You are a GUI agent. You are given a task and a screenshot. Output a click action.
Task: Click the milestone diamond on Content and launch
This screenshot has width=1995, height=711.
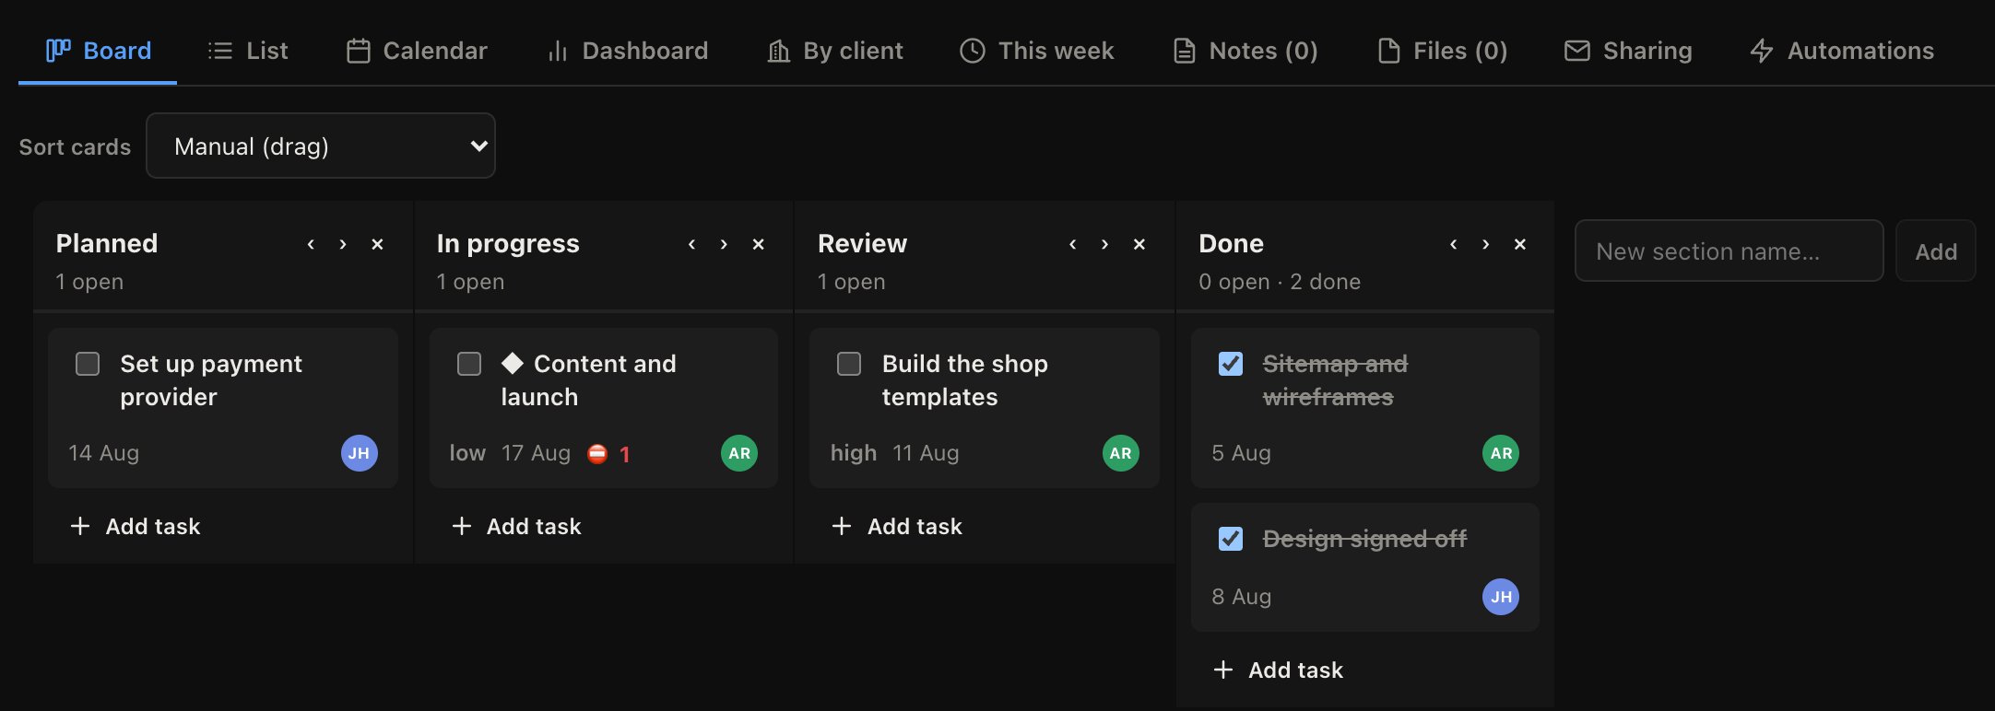click(x=513, y=364)
